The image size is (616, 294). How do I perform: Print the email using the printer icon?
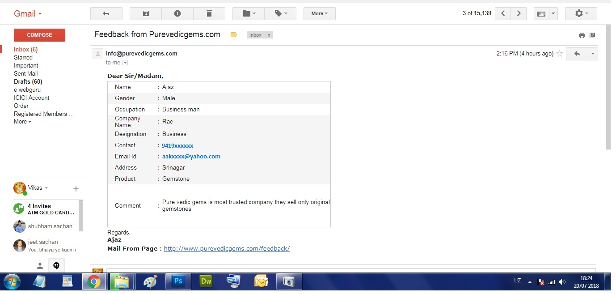click(x=582, y=35)
